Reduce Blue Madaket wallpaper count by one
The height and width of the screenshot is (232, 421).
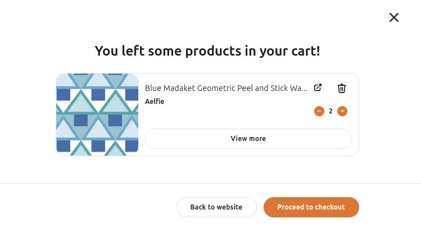coord(319,111)
